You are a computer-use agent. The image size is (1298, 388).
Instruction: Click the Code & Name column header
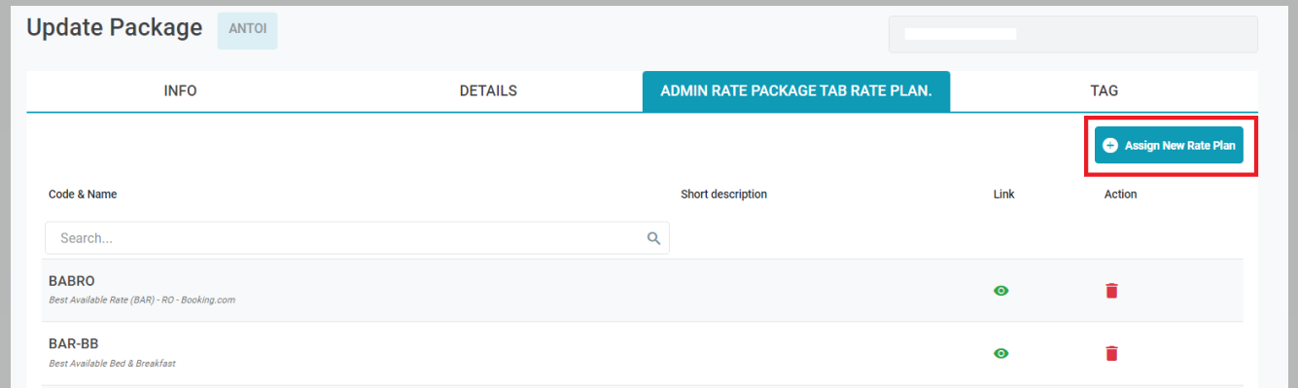point(83,194)
